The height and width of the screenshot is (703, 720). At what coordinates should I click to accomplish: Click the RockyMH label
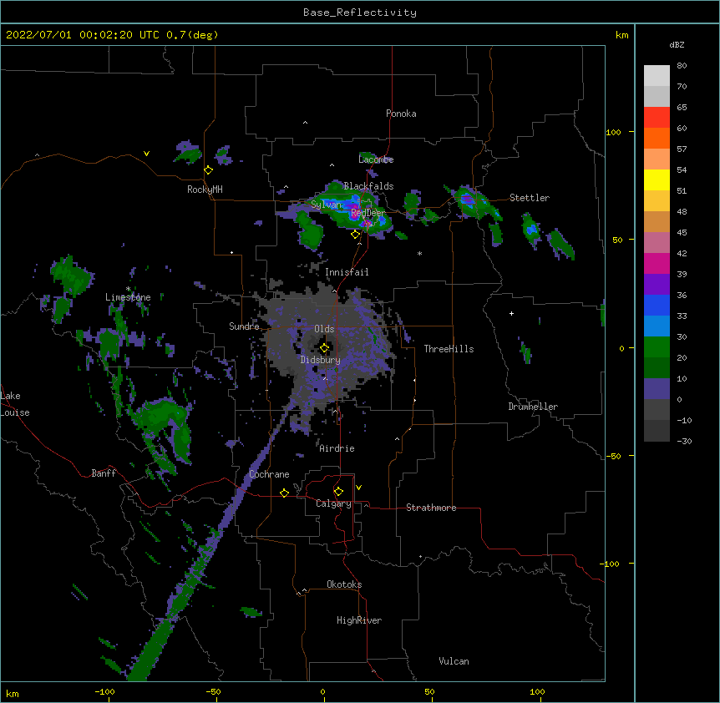pos(205,190)
